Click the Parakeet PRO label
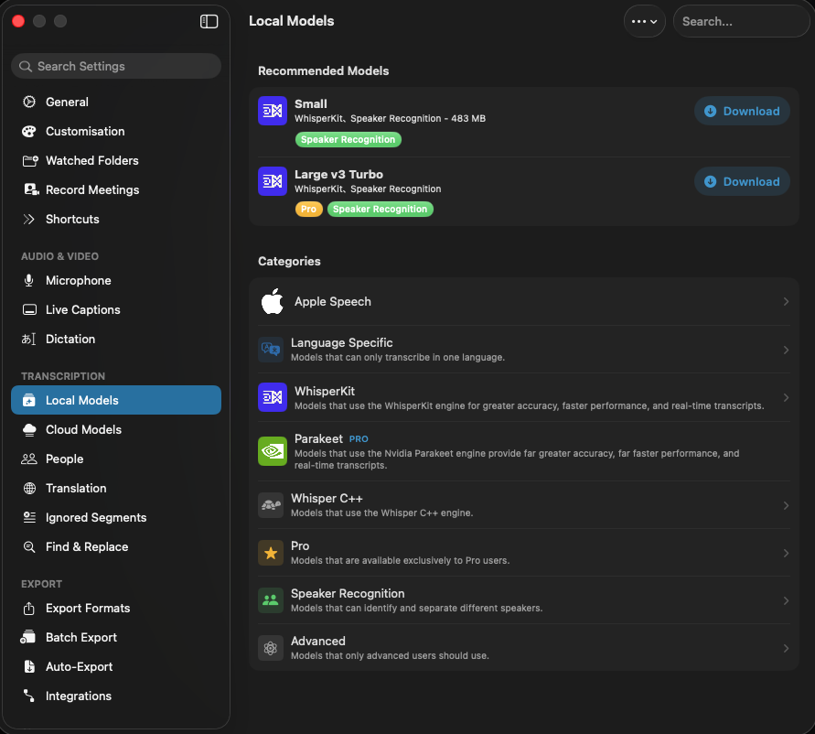Image resolution: width=815 pixels, height=734 pixels. point(359,439)
